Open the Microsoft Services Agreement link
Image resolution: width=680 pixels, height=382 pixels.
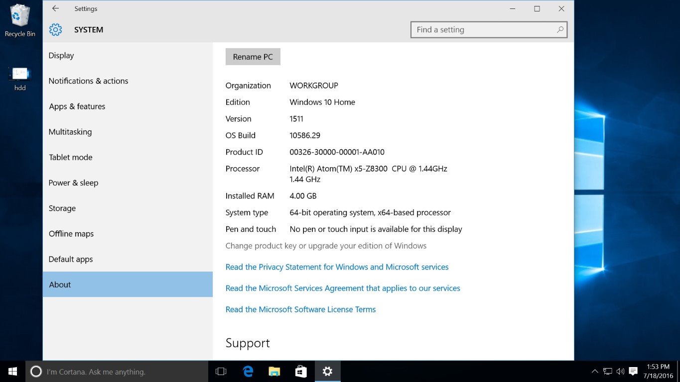pos(343,288)
